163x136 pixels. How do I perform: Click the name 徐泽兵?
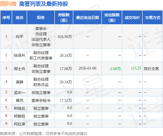[x=20, y=55]
